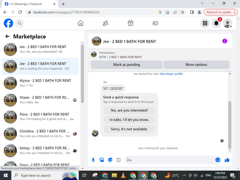
Task: Open File Explorer from taskbar
Action: coord(114,175)
